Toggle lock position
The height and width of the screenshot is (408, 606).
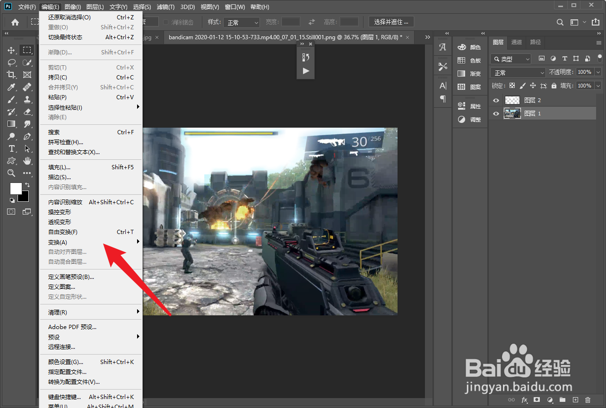click(x=533, y=86)
